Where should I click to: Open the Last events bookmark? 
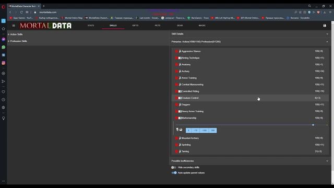pos(147,18)
